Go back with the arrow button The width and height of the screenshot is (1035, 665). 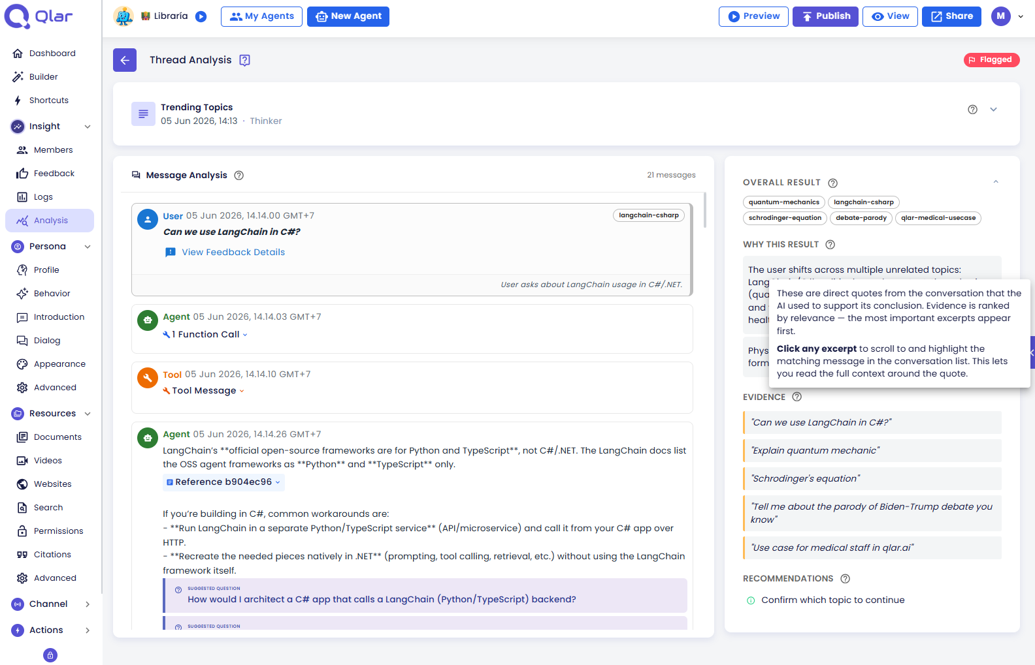pyautogui.click(x=125, y=60)
